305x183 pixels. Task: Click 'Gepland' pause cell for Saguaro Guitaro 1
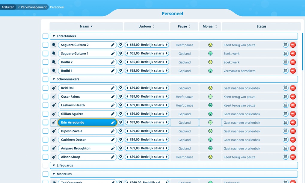[x=184, y=54]
